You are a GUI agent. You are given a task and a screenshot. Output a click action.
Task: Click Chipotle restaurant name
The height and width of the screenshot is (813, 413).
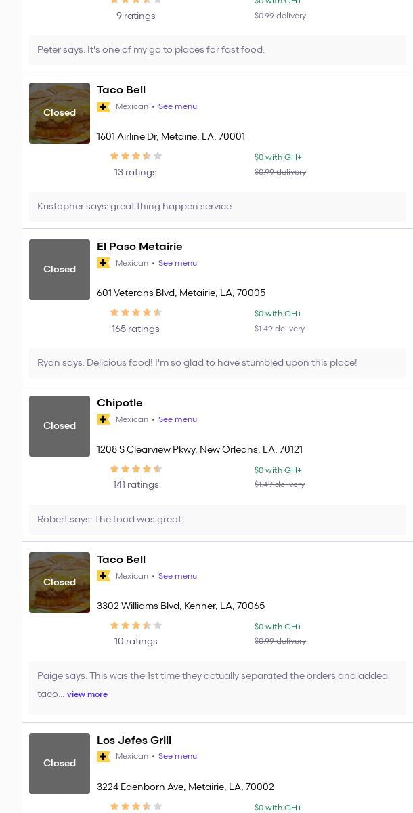tap(120, 403)
